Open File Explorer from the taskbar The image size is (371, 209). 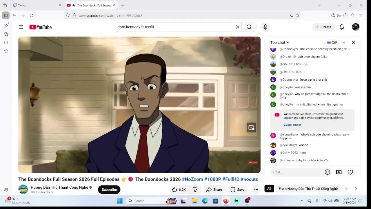(x=194, y=201)
